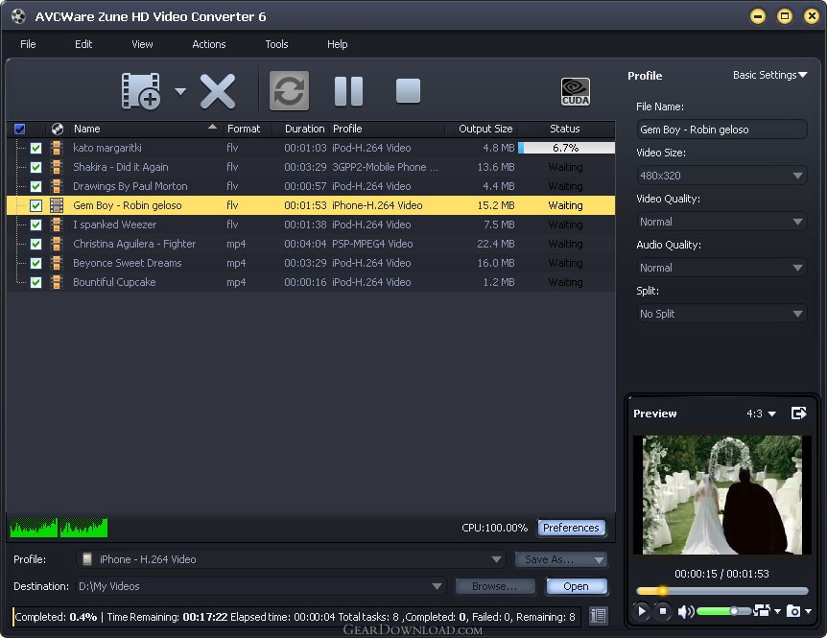The image size is (827, 638).
Task: Stop the preview playback
Action: pos(662,611)
